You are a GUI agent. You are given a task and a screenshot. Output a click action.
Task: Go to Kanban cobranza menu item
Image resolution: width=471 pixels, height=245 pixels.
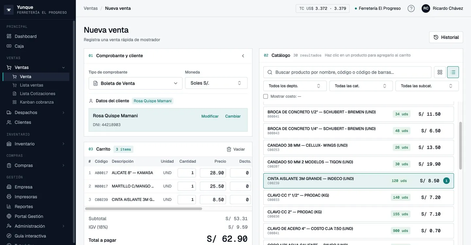(37, 102)
